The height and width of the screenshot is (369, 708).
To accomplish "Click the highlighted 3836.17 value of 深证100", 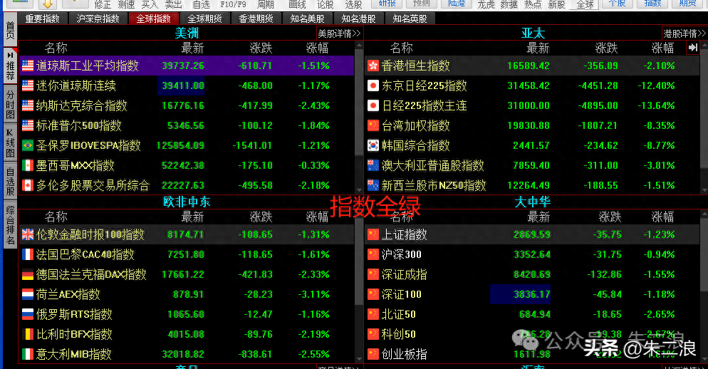I will [521, 294].
